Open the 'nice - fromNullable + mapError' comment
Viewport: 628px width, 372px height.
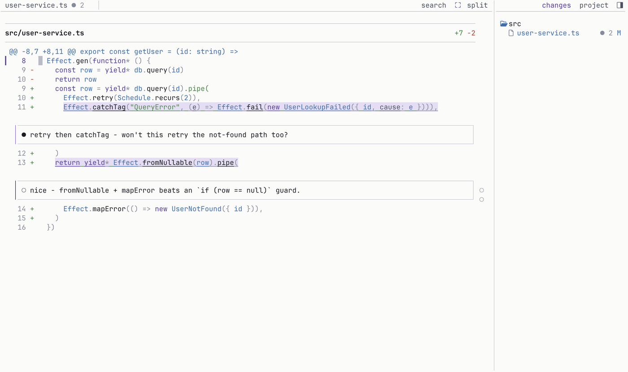[x=244, y=190]
